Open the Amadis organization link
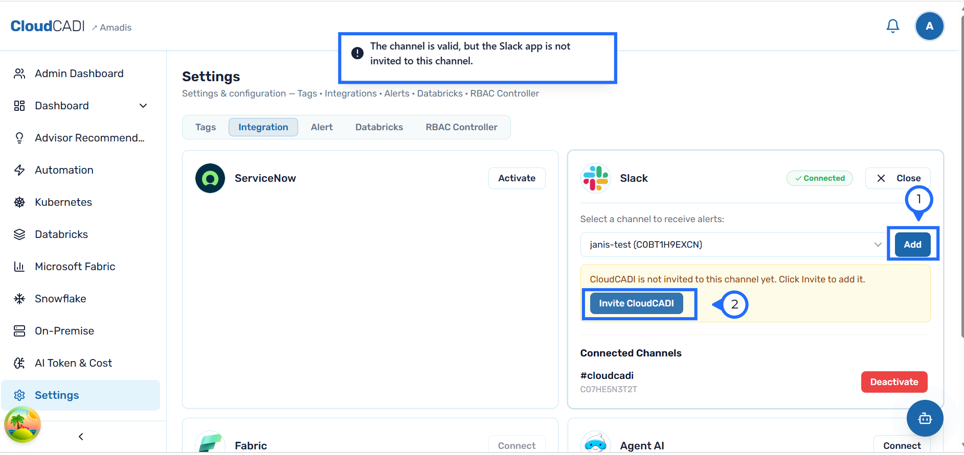Screen dimensions: 964x455 point(111,28)
